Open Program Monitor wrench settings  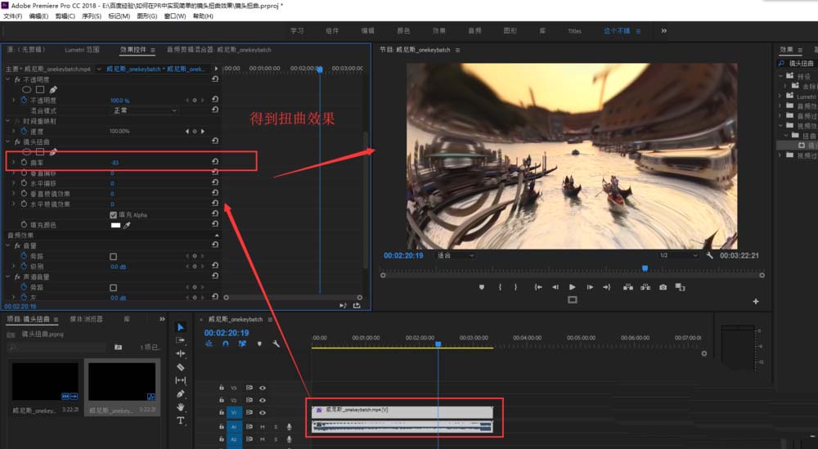(709, 255)
